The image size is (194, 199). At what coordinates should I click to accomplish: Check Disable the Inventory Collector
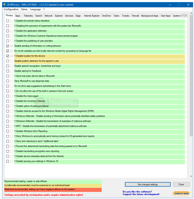[x=7, y=101]
